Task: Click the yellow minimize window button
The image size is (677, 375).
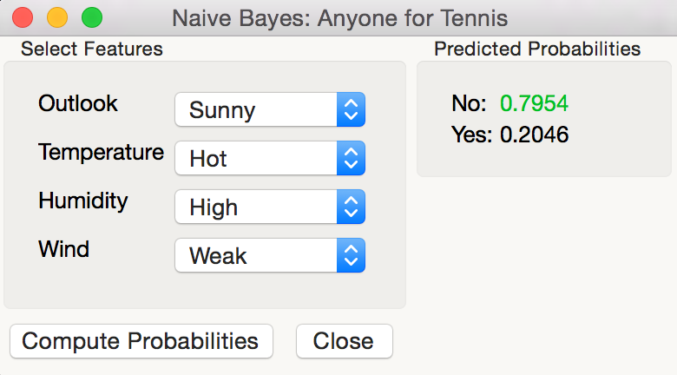Action: click(57, 16)
